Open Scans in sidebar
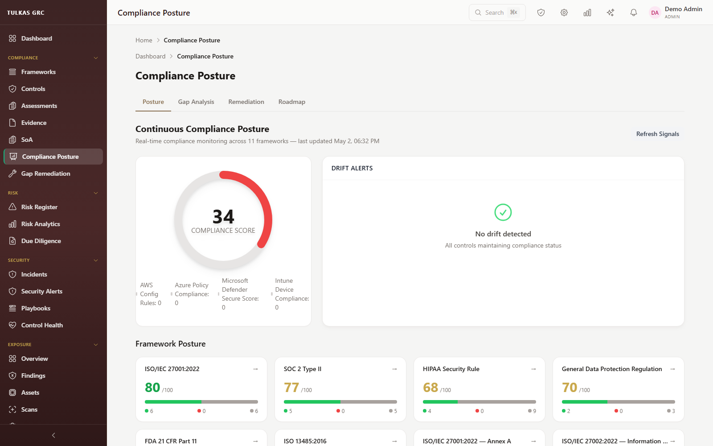This screenshot has width=713, height=446. pyautogui.click(x=53, y=409)
